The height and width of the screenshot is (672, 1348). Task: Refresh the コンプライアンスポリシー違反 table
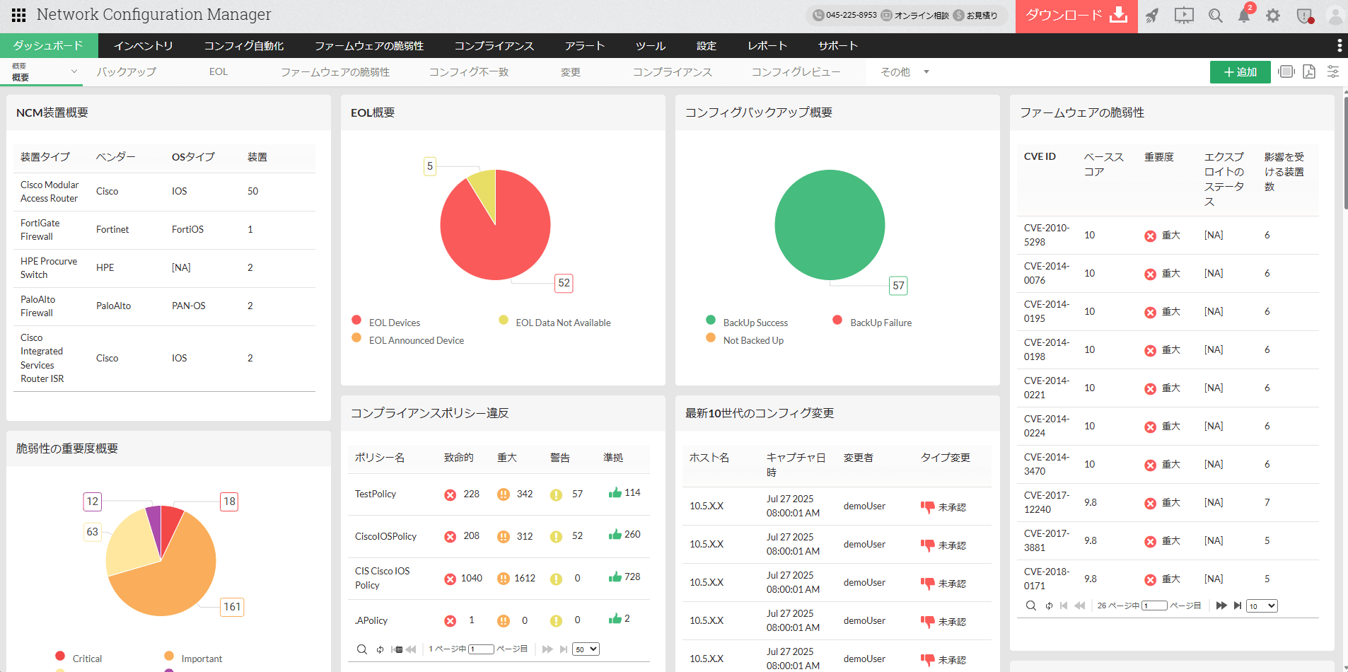[x=379, y=649]
